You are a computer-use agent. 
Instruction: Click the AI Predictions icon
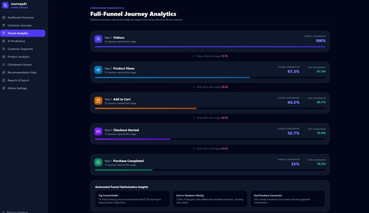coord(4,41)
